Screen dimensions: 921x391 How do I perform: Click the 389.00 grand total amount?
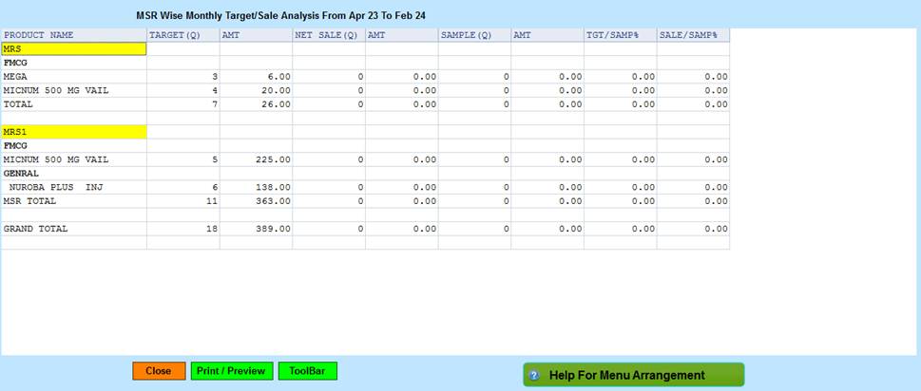(x=273, y=229)
